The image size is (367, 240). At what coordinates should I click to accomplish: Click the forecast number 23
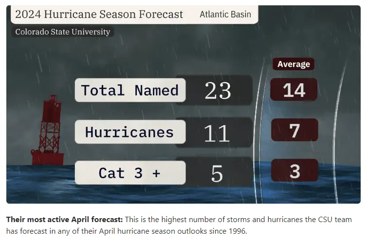(x=218, y=91)
